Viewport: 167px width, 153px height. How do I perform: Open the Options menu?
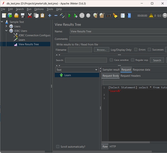(x=39, y=9)
